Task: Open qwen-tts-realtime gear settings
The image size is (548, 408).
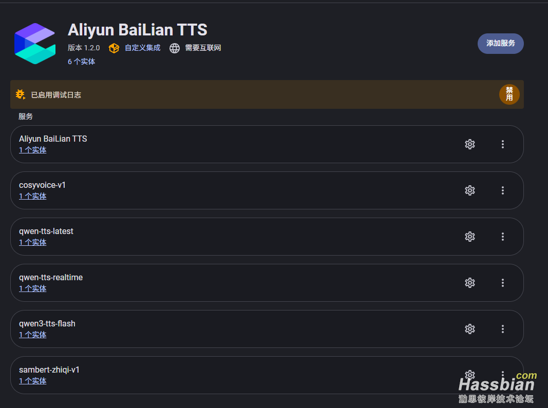Action: tap(469, 283)
